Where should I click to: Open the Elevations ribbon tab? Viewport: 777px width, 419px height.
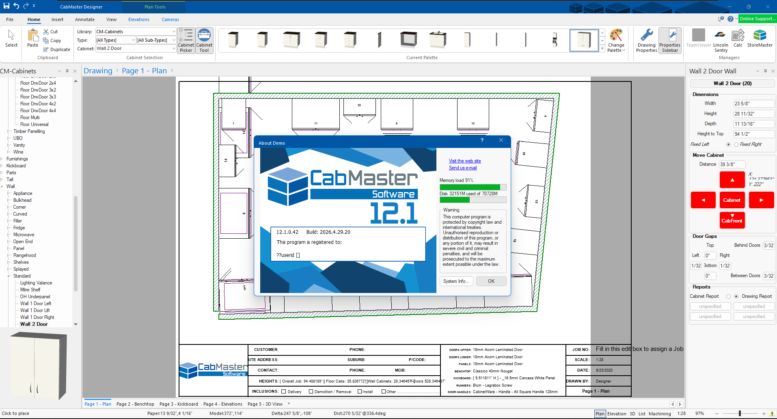coord(139,19)
